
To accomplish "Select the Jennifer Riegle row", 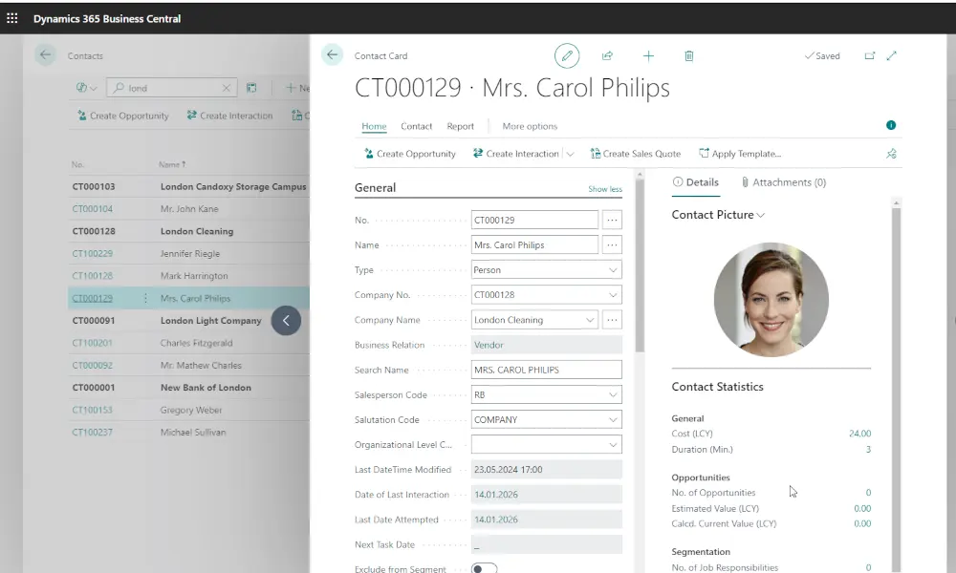I will coord(189,253).
